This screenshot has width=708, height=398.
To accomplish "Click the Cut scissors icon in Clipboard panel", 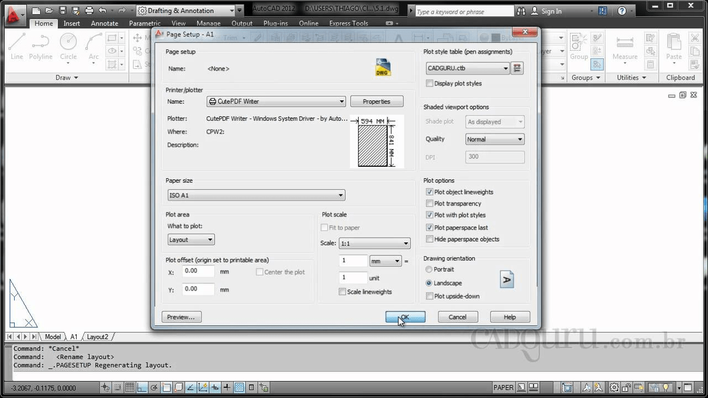I will click(x=694, y=38).
